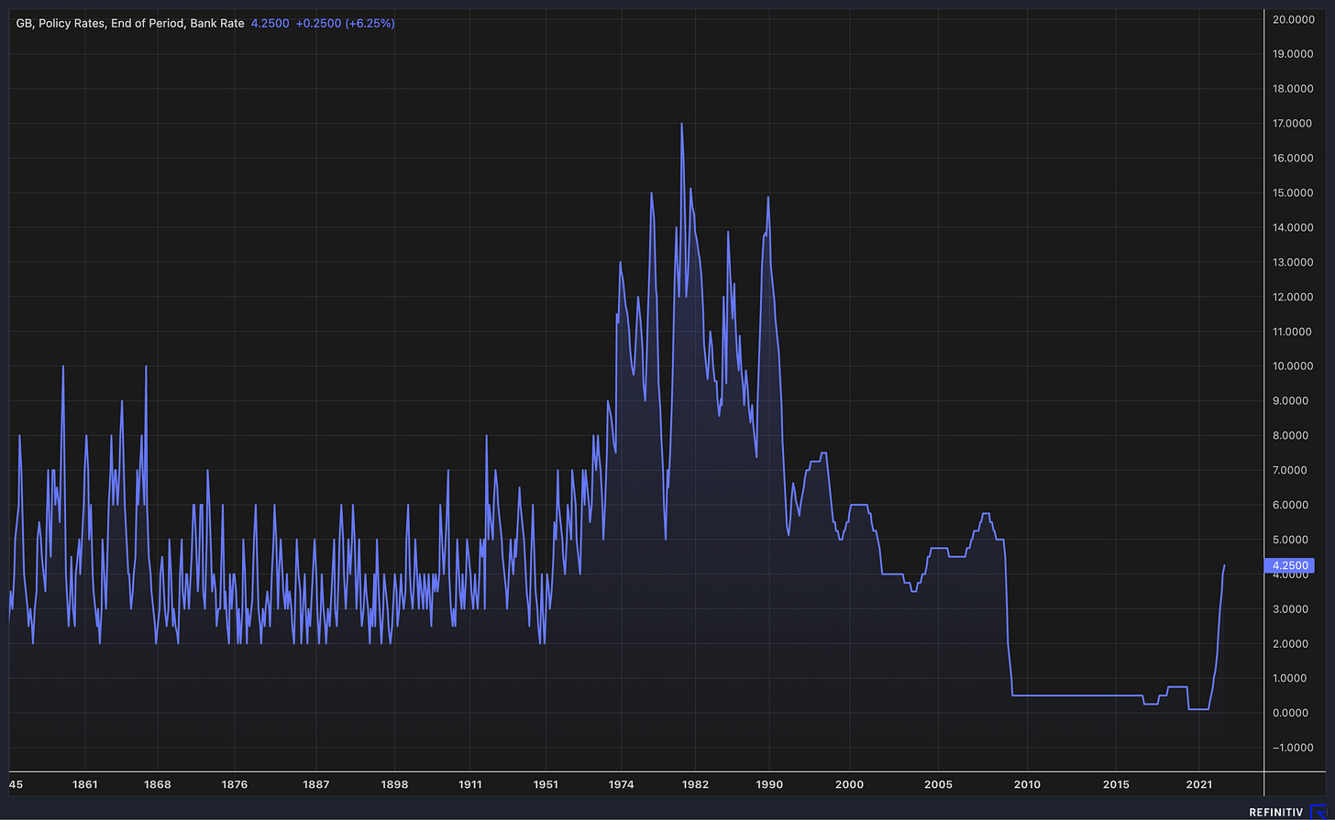Click the blue-highlighted 4.2500 last-value tag on the axis
This screenshot has width=1335, height=820.
click(x=1287, y=565)
